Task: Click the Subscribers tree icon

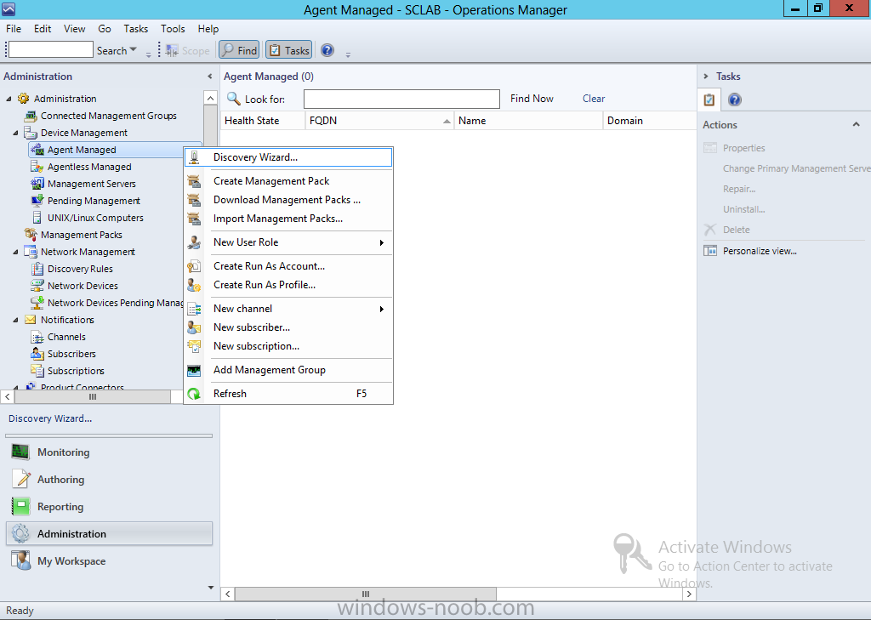Action: click(x=37, y=354)
